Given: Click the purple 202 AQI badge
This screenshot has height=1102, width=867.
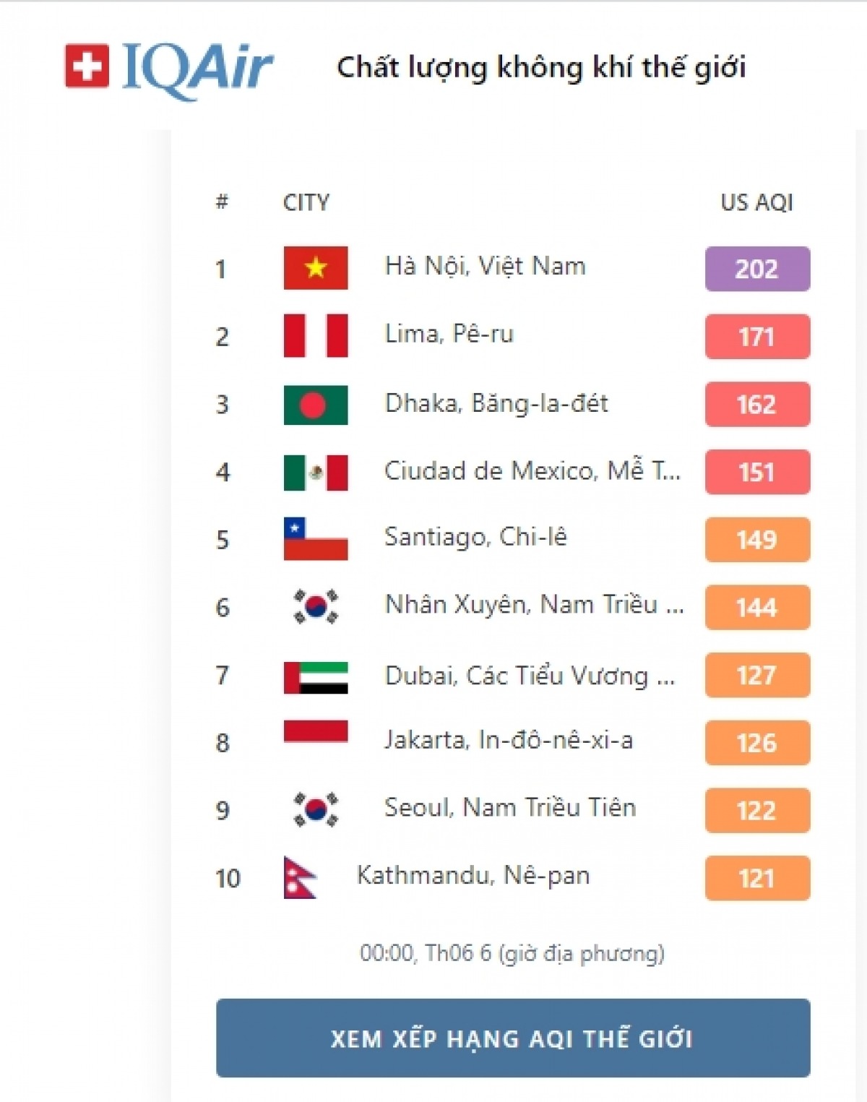Looking at the screenshot, I should click(757, 269).
